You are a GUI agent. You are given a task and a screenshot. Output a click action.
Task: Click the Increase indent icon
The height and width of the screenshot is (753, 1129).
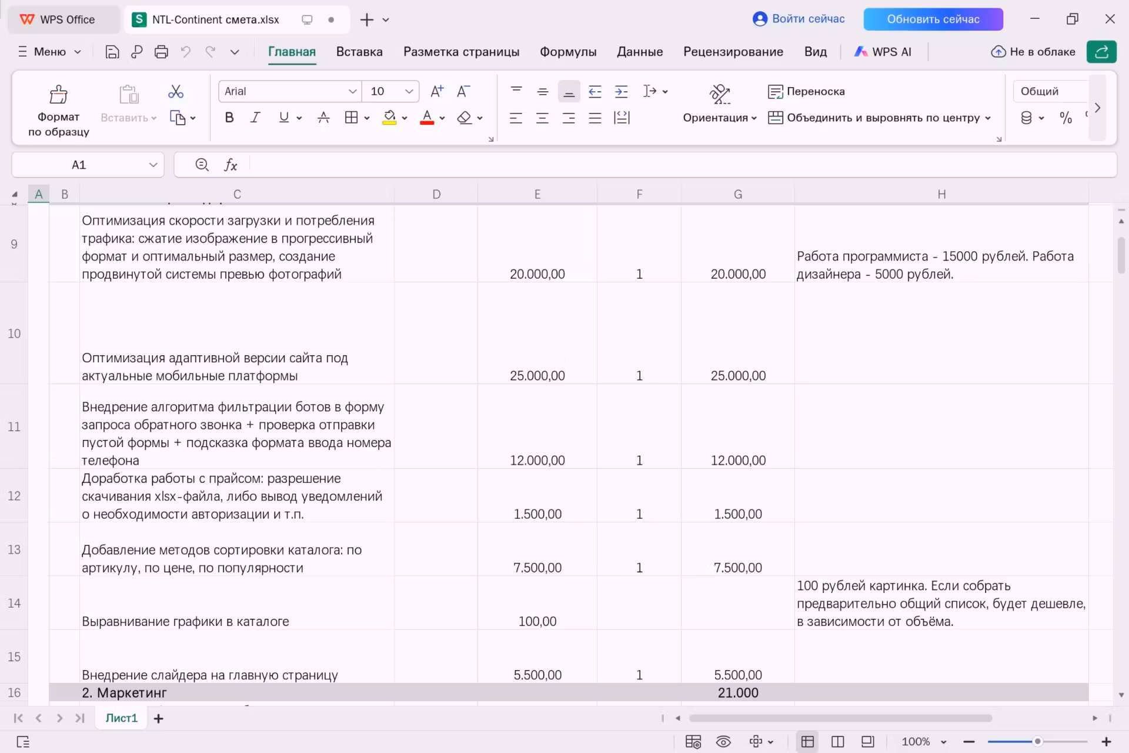[x=622, y=91]
